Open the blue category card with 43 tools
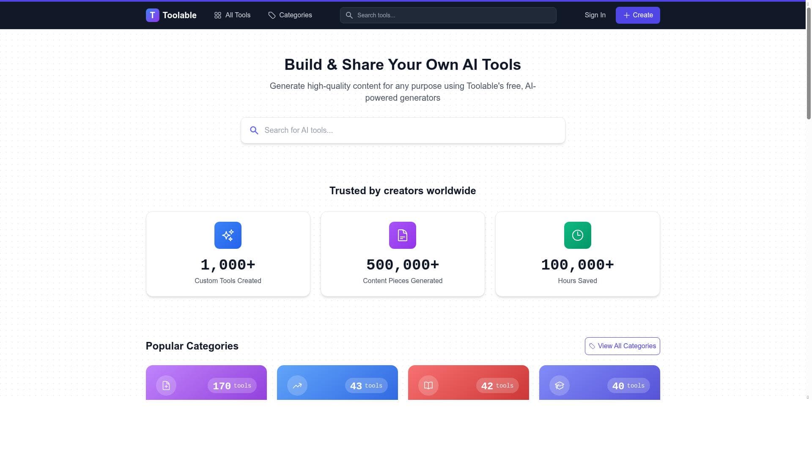The height and width of the screenshot is (457, 812). (x=337, y=383)
